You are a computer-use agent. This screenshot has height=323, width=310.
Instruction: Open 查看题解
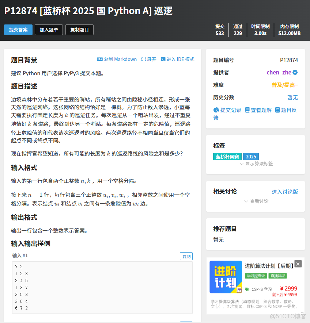click(258, 110)
